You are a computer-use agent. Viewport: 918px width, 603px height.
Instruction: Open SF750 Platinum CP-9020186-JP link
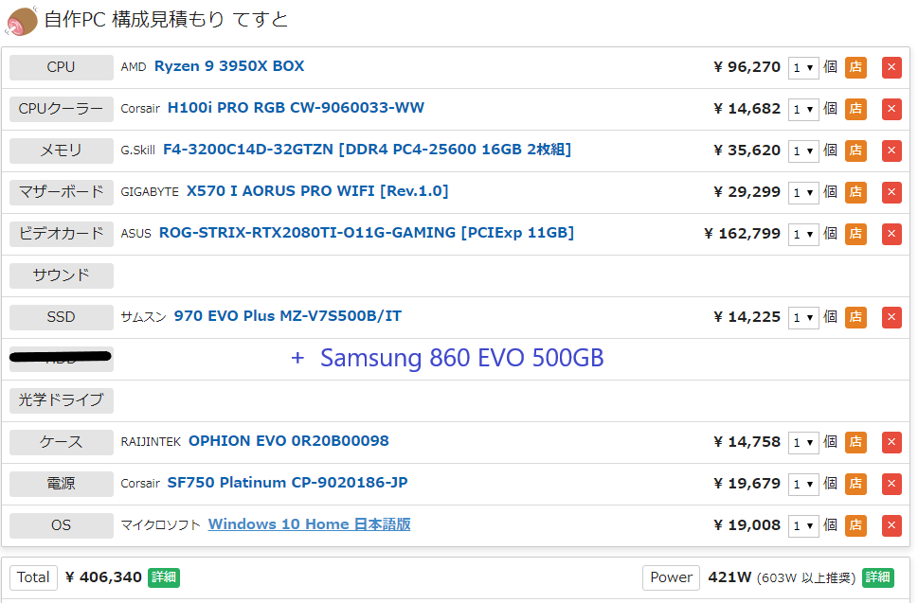click(x=287, y=483)
